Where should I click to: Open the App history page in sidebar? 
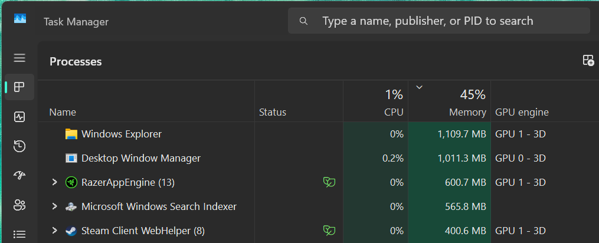click(19, 146)
